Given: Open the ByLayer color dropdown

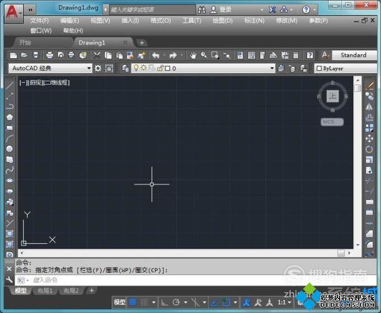Looking at the screenshot, I should (x=346, y=69).
